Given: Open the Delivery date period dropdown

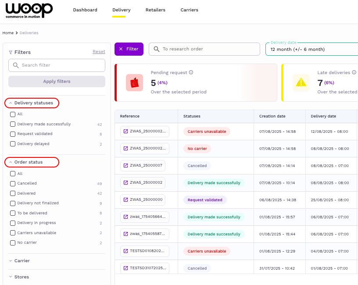Looking at the screenshot, I should coord(311,49).
